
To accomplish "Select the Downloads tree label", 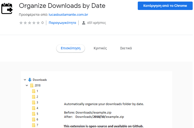I will (x=40, y=80).
